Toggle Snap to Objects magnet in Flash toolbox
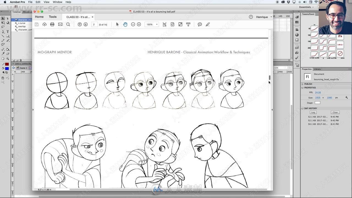 (x=3, y=78)
